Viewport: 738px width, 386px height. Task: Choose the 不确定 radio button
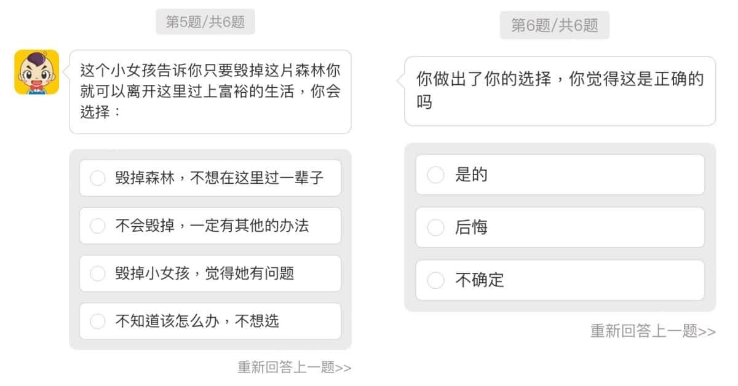435,280
